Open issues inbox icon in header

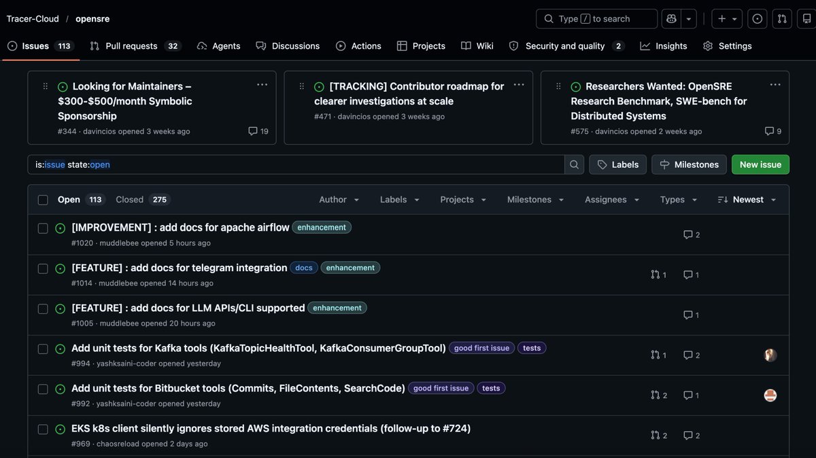point(758,19)
